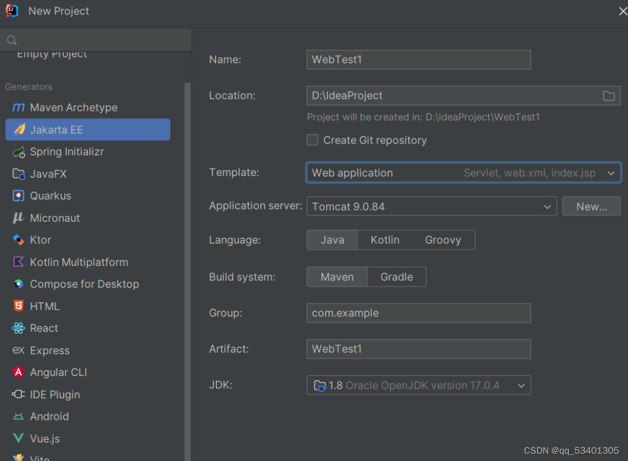Click the Android robot icon

tap(18, 416)
